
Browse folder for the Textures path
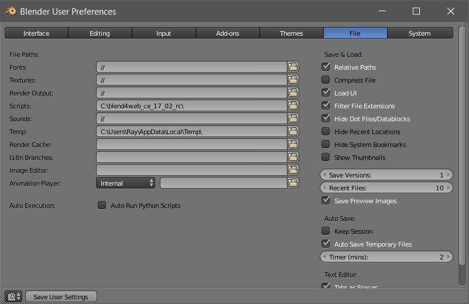(293, 80)
